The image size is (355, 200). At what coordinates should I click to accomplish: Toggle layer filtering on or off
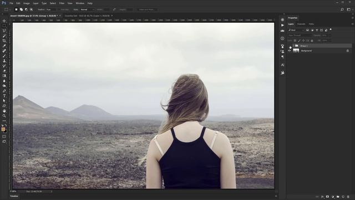(331, 29)
